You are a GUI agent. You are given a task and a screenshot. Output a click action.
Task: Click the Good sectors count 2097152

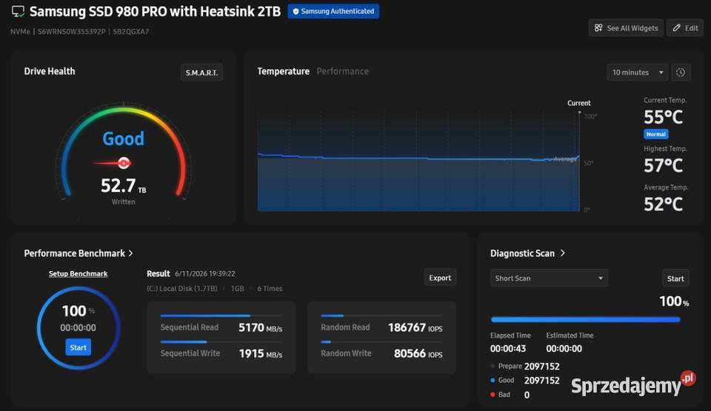point(542,381)
